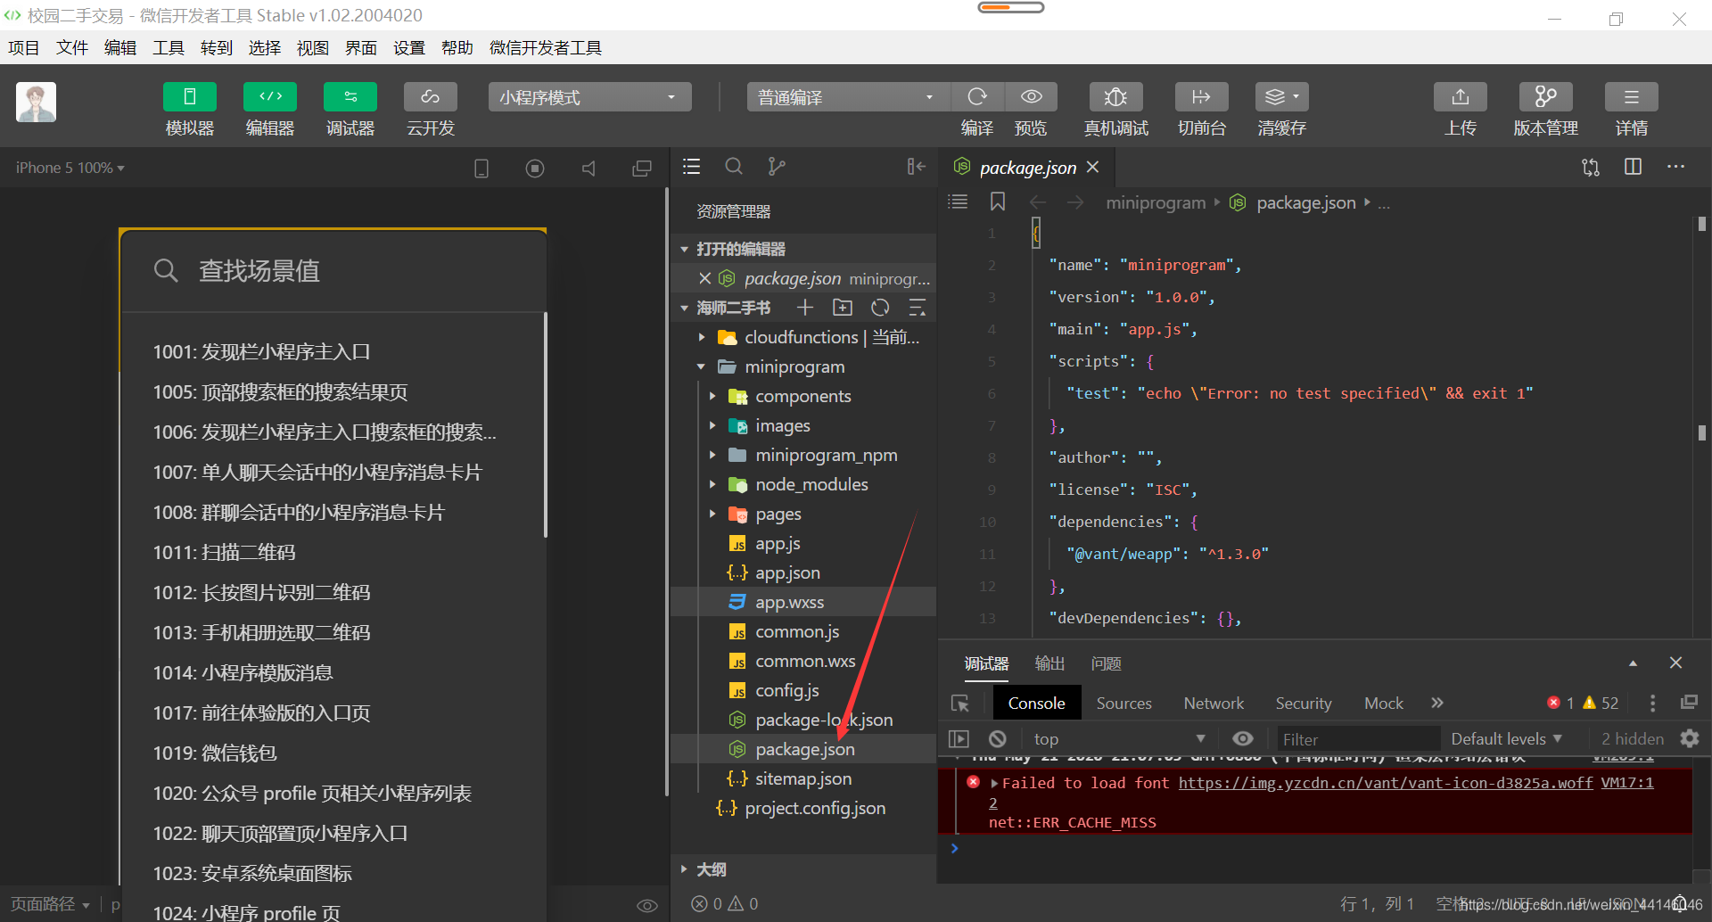
Task: Click the 预览 preview eye icon
Action: pos(1031,97)
